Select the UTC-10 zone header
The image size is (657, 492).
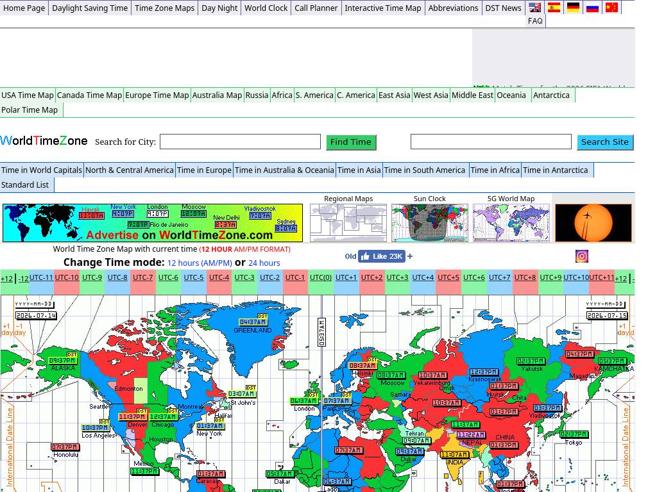[x=67, y=277]
